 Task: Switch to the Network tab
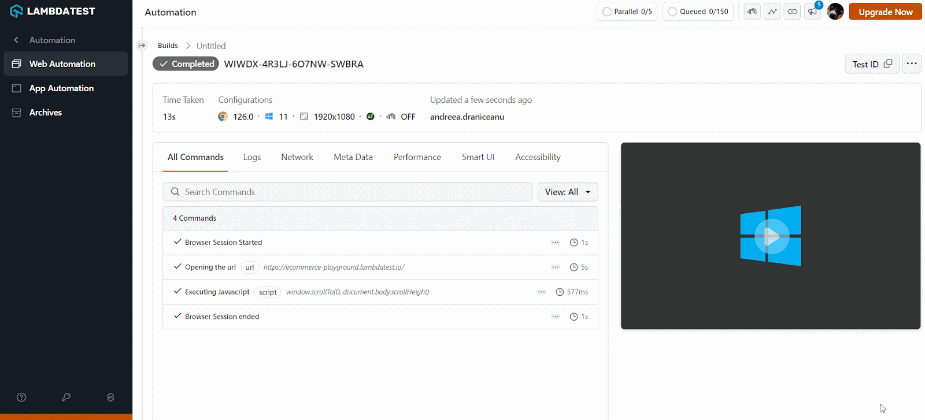[x=297, y=157]
